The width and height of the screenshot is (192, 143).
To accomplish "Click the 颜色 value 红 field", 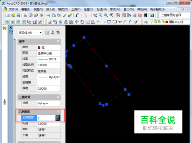I will point(49,48).
